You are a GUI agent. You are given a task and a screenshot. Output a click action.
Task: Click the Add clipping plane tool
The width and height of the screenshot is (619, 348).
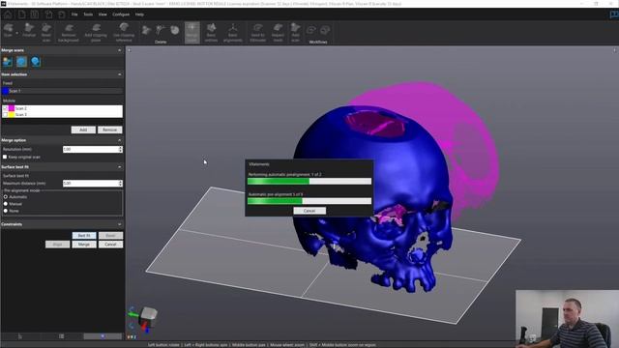click(96, 32)
